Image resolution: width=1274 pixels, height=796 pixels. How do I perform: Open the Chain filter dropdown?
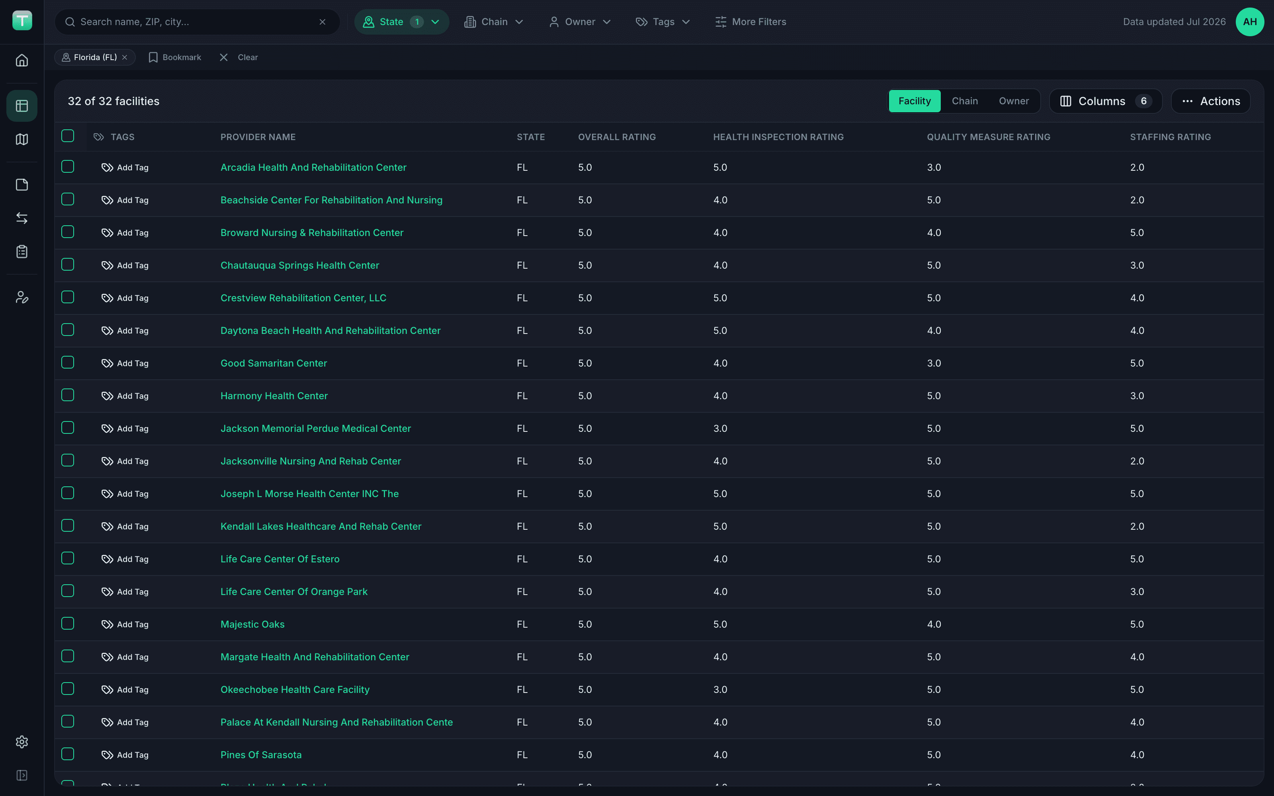(494, 21)
